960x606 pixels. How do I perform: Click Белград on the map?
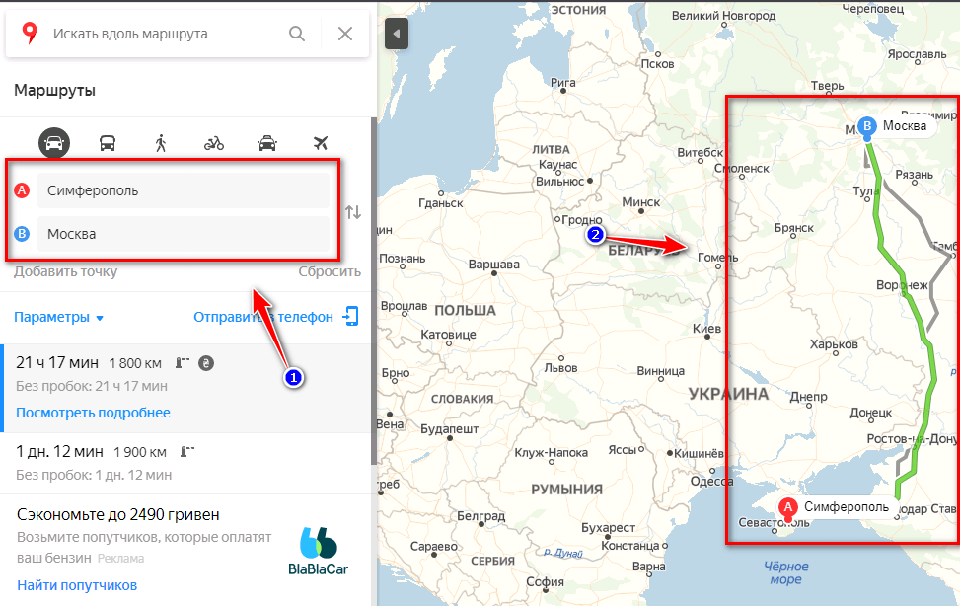coord(481,516)
